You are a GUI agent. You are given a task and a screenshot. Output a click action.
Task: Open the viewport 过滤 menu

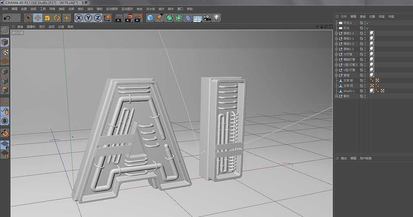click(x=61, y=27)
